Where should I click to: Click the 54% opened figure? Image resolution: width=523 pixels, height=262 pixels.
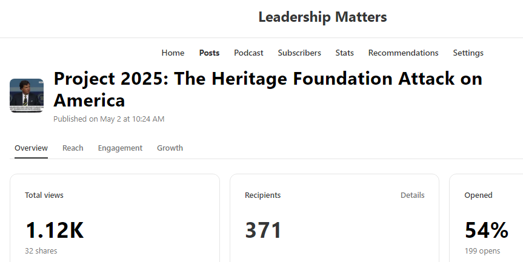pyautogui.click(x=486, y=231)
